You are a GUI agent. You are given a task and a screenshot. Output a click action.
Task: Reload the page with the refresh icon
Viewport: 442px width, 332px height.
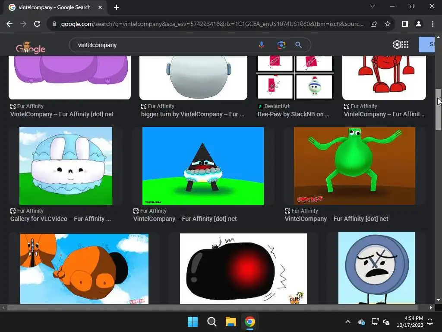tap(37, 24)
